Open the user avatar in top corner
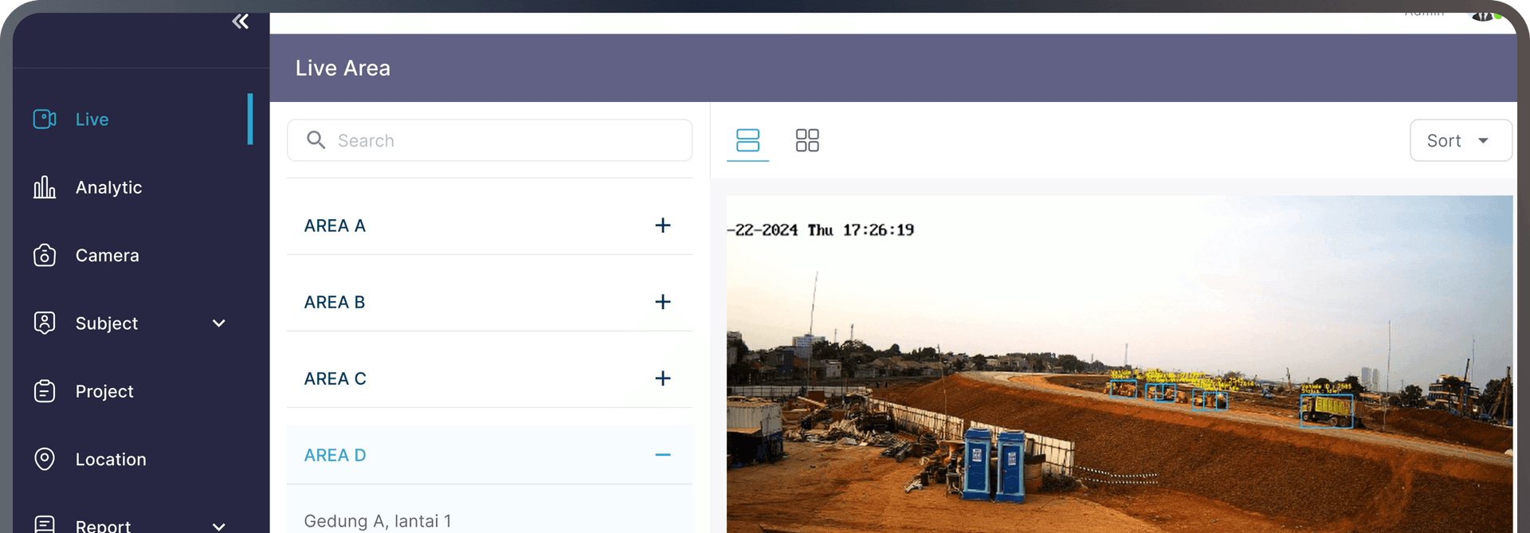 coord(1484,16)
